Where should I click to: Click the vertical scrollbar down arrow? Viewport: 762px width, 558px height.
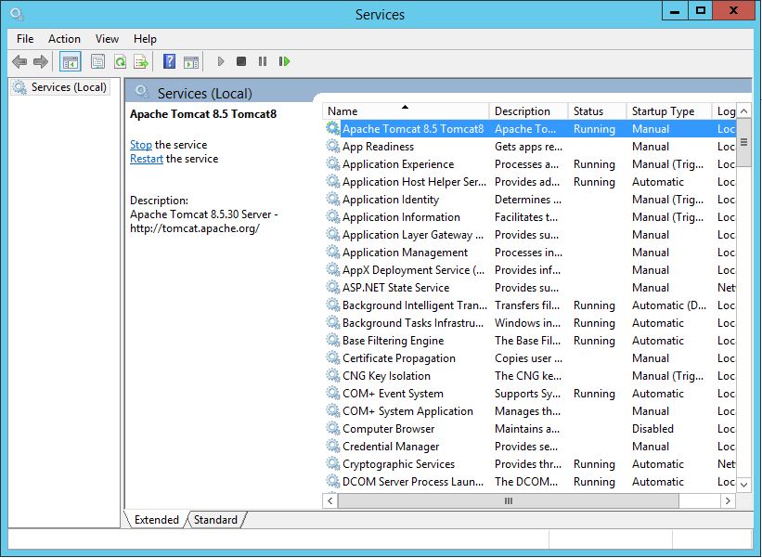pyautogui.click(x=743, y=484)
